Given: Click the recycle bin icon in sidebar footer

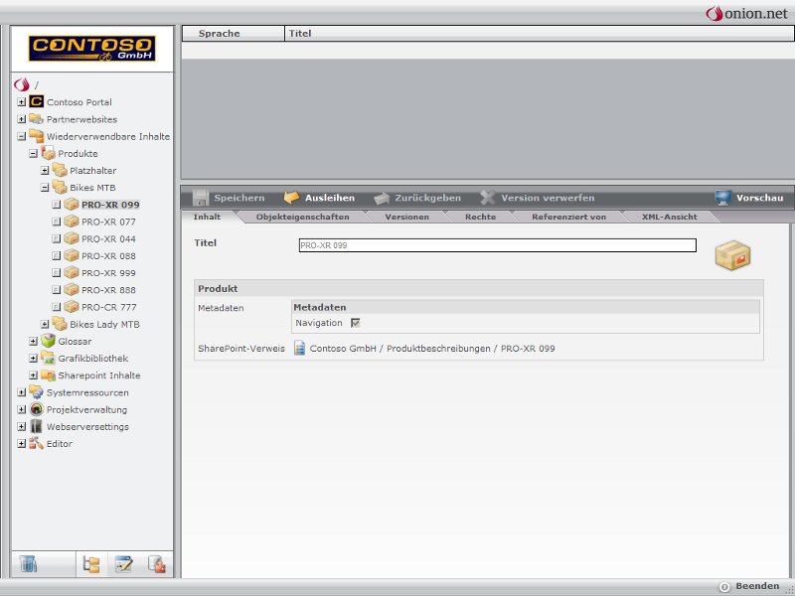Looking at the screenshot, I should [x=29, y=564].
